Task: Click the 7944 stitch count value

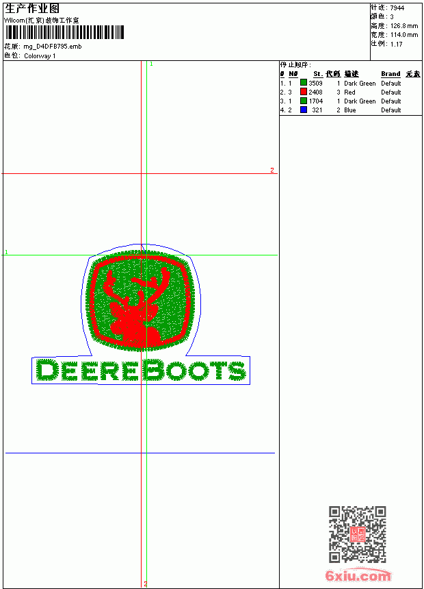Action: point(397,8)
